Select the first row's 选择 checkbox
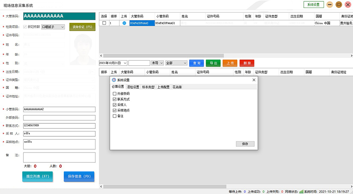This screenshot has height=194, width=353. (104, 23)
